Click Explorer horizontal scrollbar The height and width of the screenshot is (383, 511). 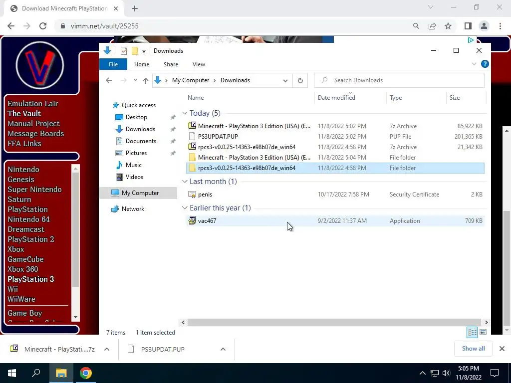pyautogui.click(x=334, y=323)
